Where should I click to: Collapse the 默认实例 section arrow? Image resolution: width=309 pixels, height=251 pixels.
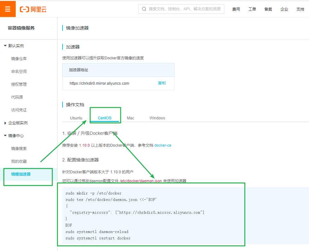(x=5, y=46)
